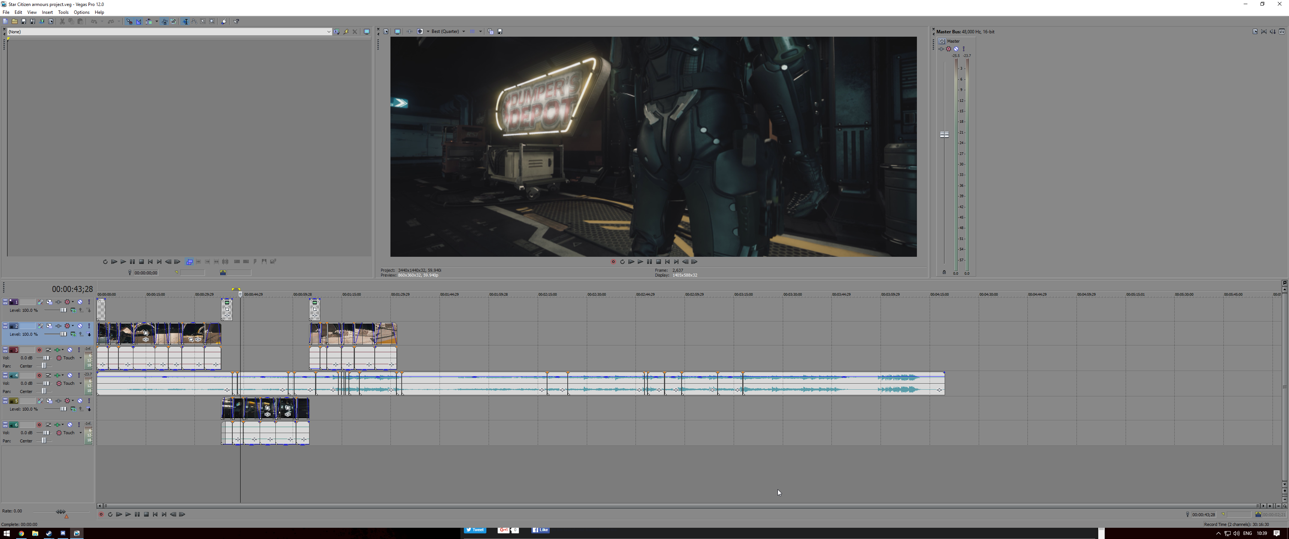Mute audio track 4
This screenshot has width=1289, height=539.
[x=70, y=375]
